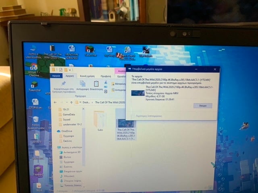Click the paste shortcut icon in ribbon

106,91
